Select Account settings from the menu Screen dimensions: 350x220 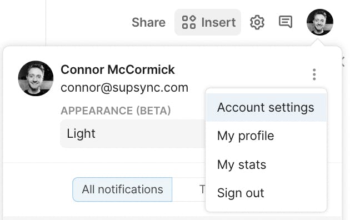click(x=266, y=108)
